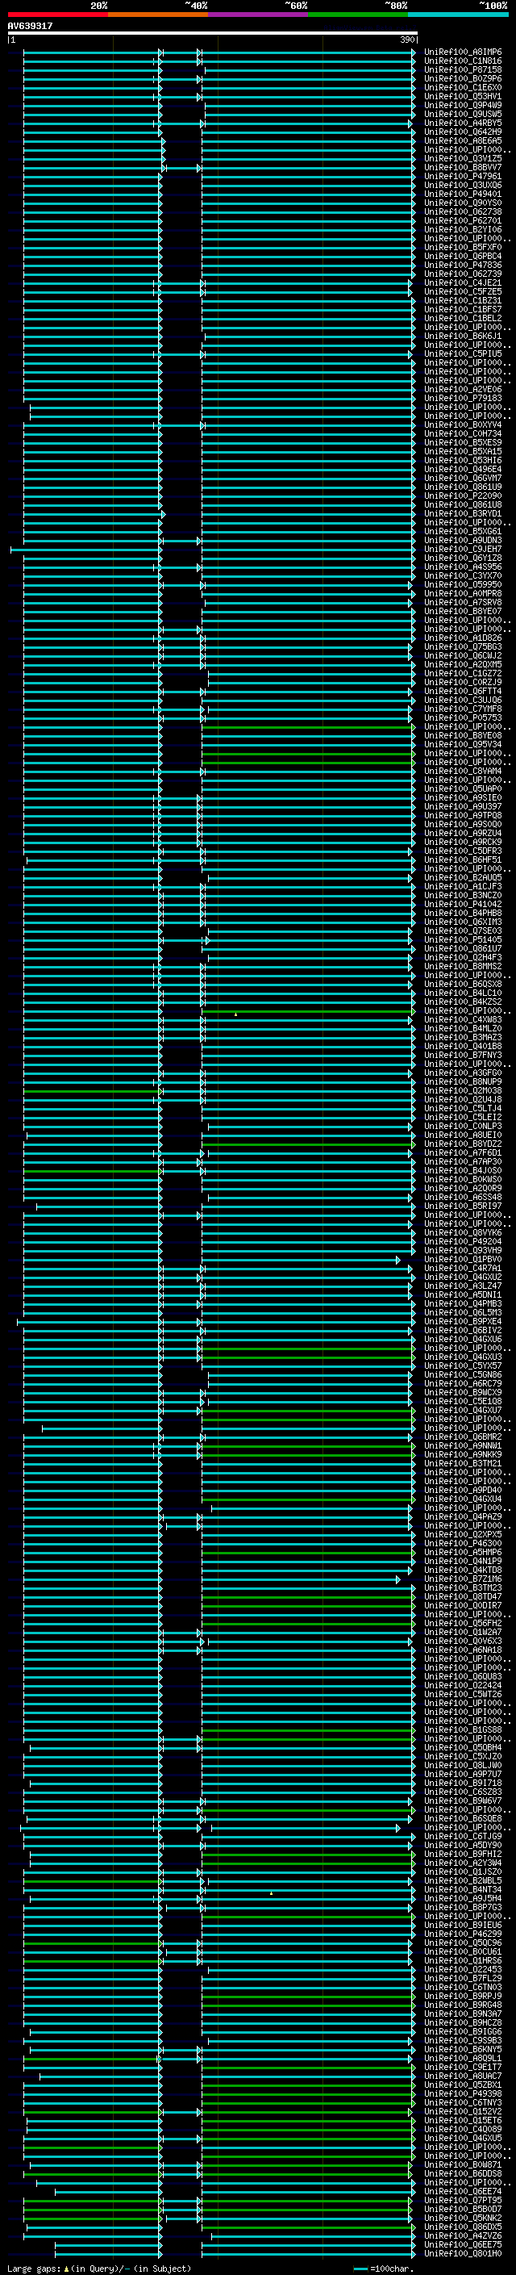516x2275 pixels.
Task: Click the yellow large-gap triangle in the legend
Action: (x=66, y=2268)
